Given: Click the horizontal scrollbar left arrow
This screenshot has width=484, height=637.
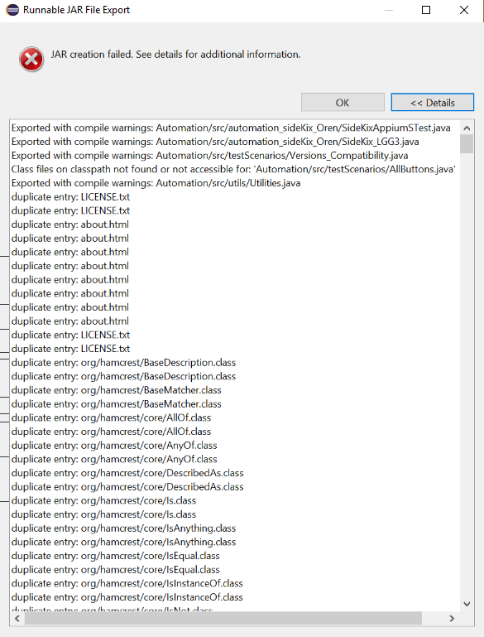Looking at the screenshot, I should click(x=17, y=618).
